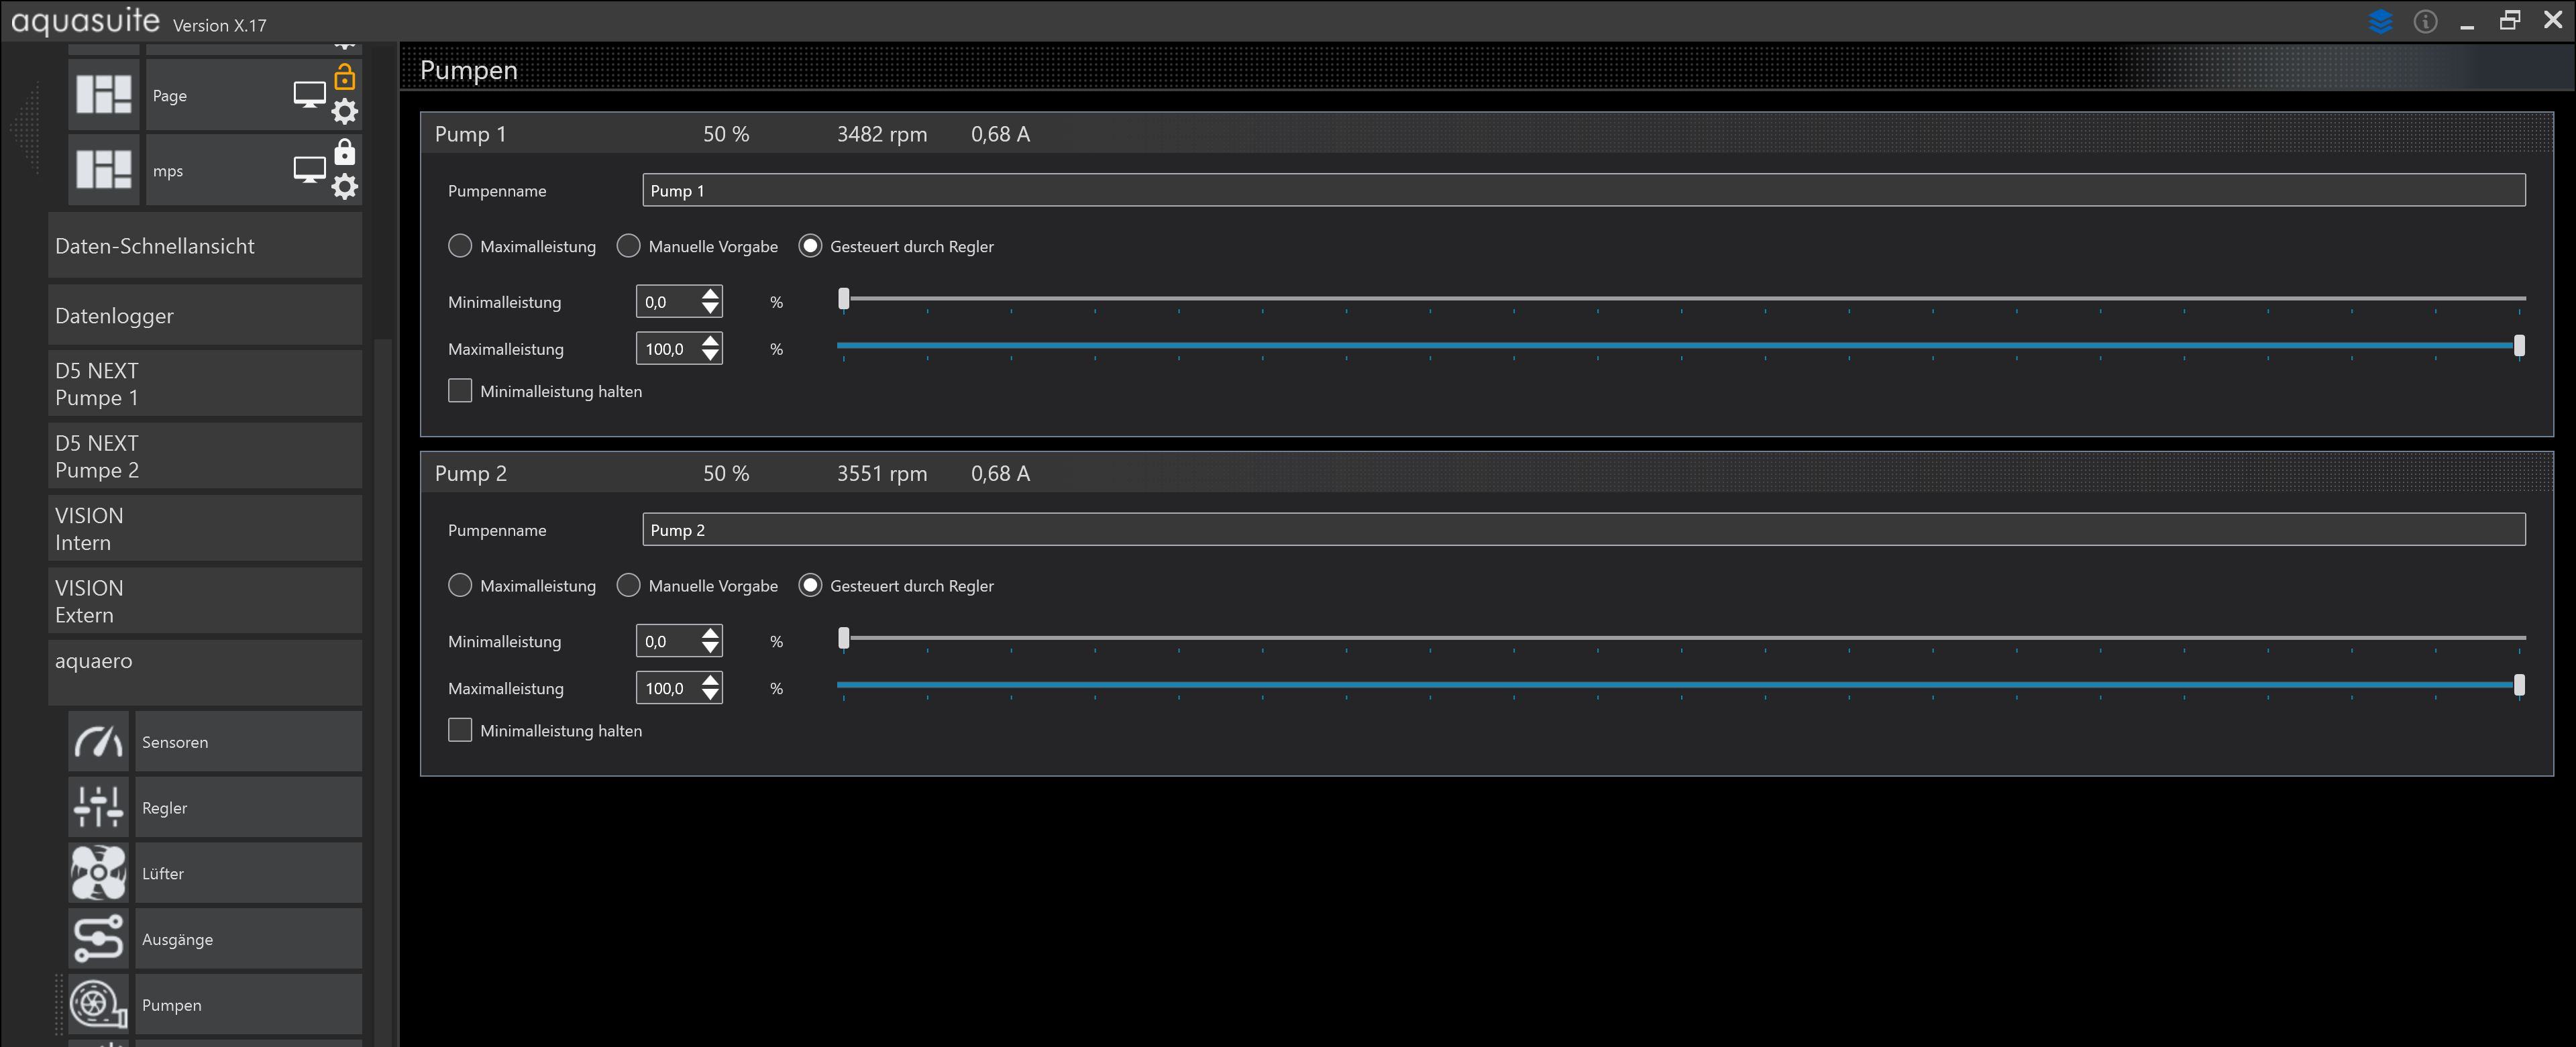Screen dimensions: 2576x1047
Task: Open Datenlogger in the sidebar
Action: point(205,315)
